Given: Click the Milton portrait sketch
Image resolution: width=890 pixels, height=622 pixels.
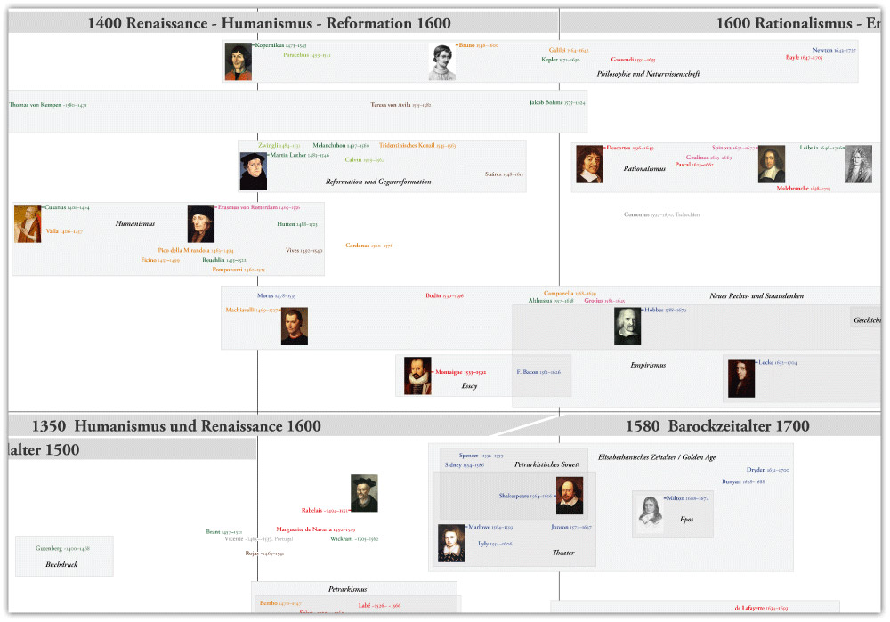Looking at the screenshot, I should point(650,513).
